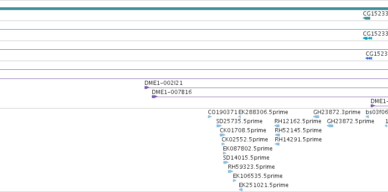Click the CK01708.5prime label
Image resolution: width=388 pixels, height=192 pixels.
pos(243,130)
